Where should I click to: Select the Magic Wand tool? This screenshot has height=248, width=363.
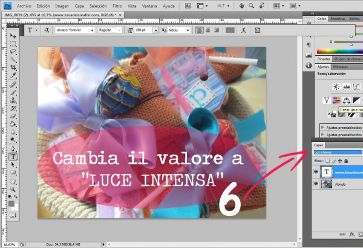tap(13, 59)
